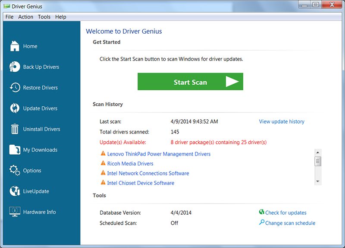Click the globe icon beside Check for updates

(262, 212)
